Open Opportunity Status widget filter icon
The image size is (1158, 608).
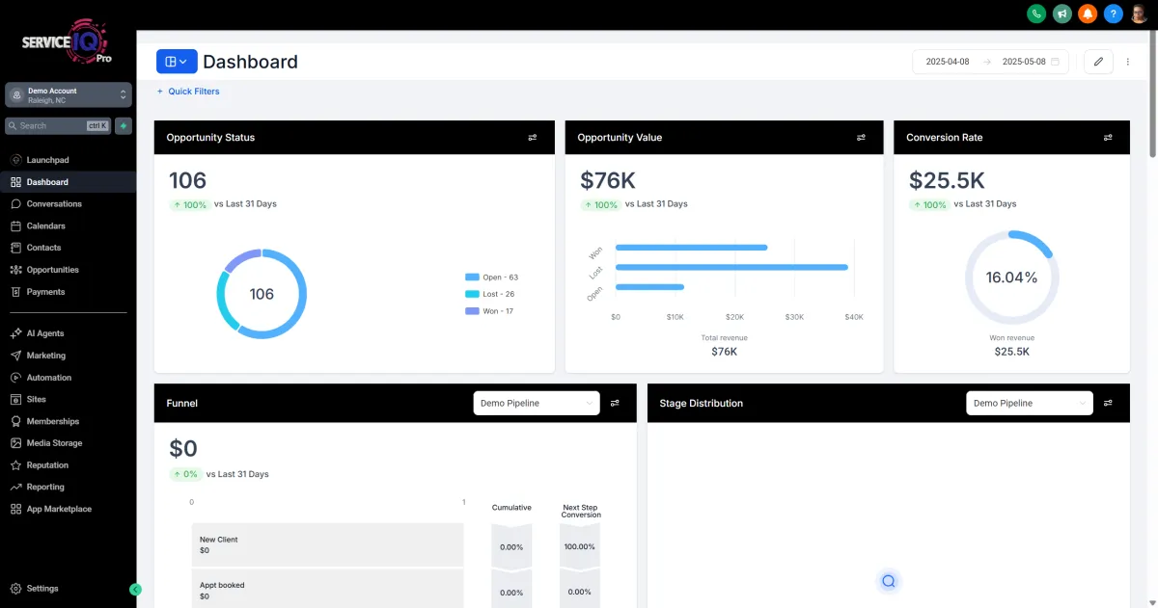[x=533, y=138]
